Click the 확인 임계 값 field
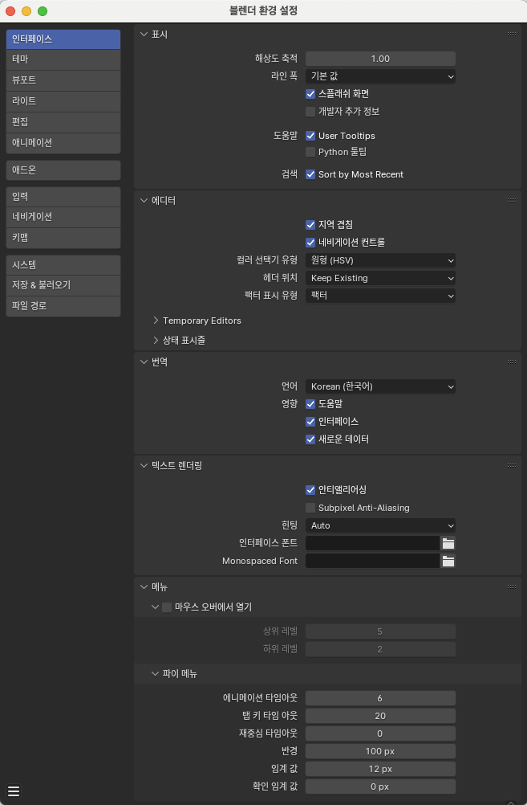 [380, 787]
